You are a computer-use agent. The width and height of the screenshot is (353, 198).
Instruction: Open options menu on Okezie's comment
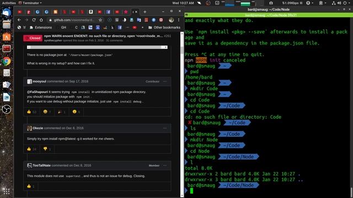tap(165, 128)
